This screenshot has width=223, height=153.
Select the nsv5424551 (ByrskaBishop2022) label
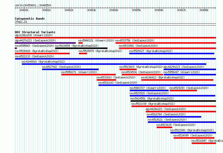(x=152, y=98)
